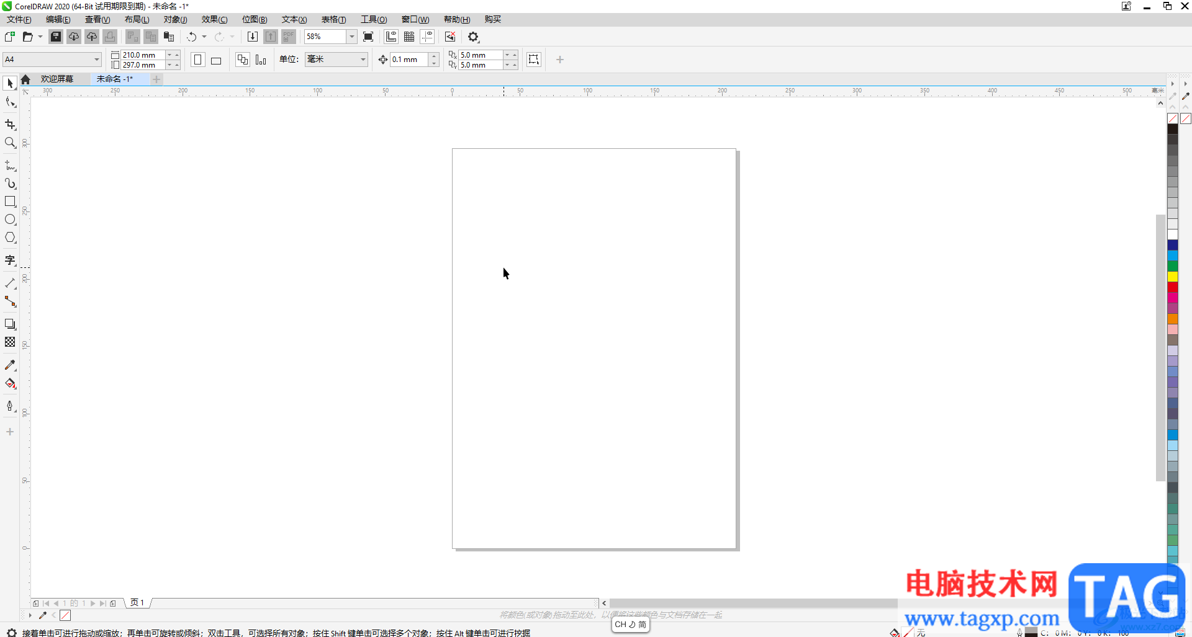Toggle the bleed area display button
Image resolution: width=1192 pixels, height=637 pixels.
tap(534, 60)
